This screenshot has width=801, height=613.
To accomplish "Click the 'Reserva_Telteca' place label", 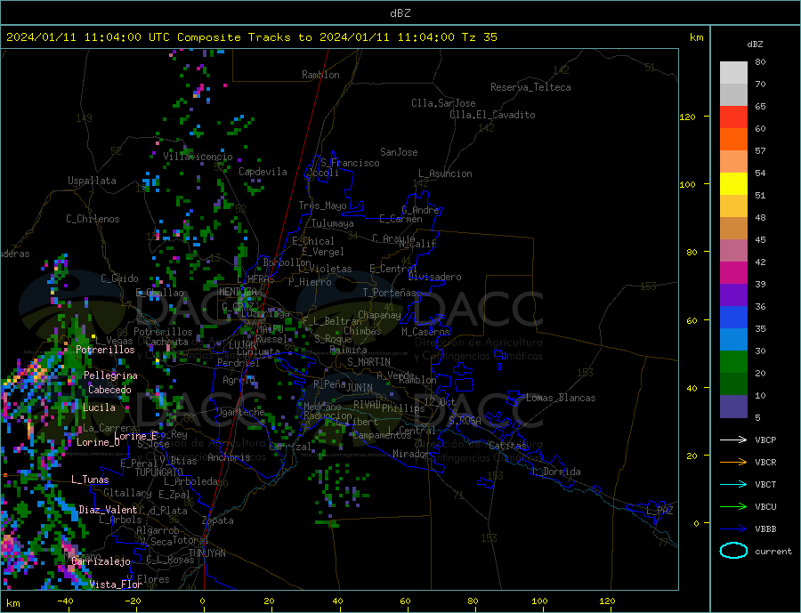I will tap(530, 87).
